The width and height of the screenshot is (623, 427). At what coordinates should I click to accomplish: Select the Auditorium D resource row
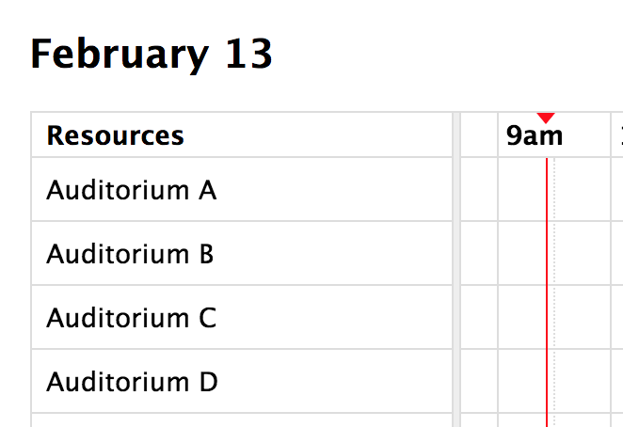tap(133, 382)
